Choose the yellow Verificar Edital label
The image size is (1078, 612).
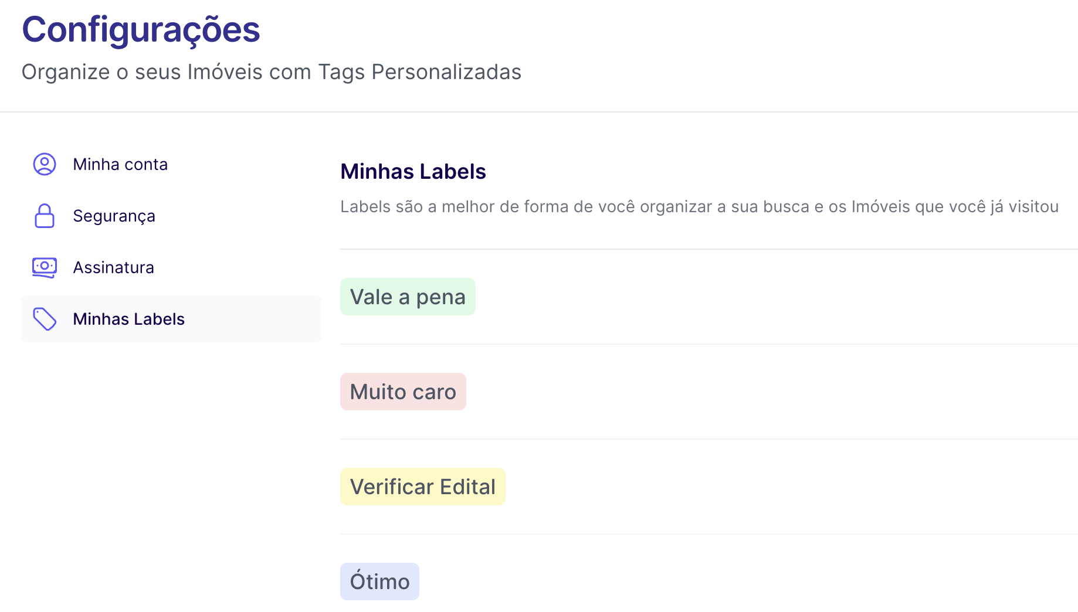pyautogui.click(x=422, y=487)
